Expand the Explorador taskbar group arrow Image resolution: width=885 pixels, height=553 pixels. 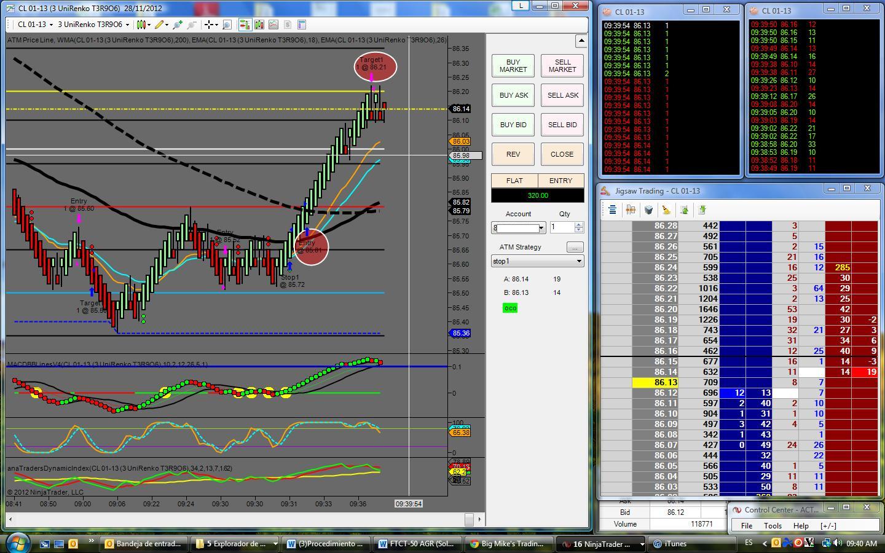tap(275, 544)
